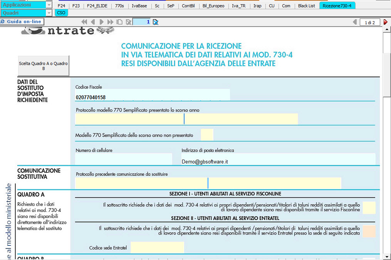
Task: Go to previous page arrow beside '1 di 2'
Action: click(355, 22)
